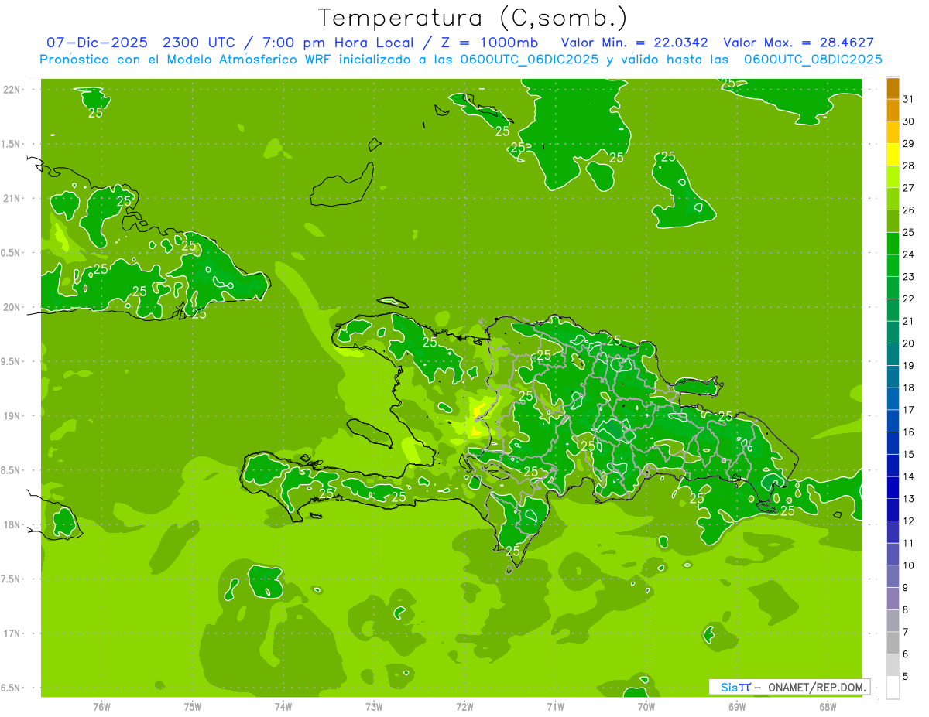The height and width of the screenshot is (717, 929).
Task: Click the dark orange swatch above 31 in the colorbar
Action: coord(893,88)
